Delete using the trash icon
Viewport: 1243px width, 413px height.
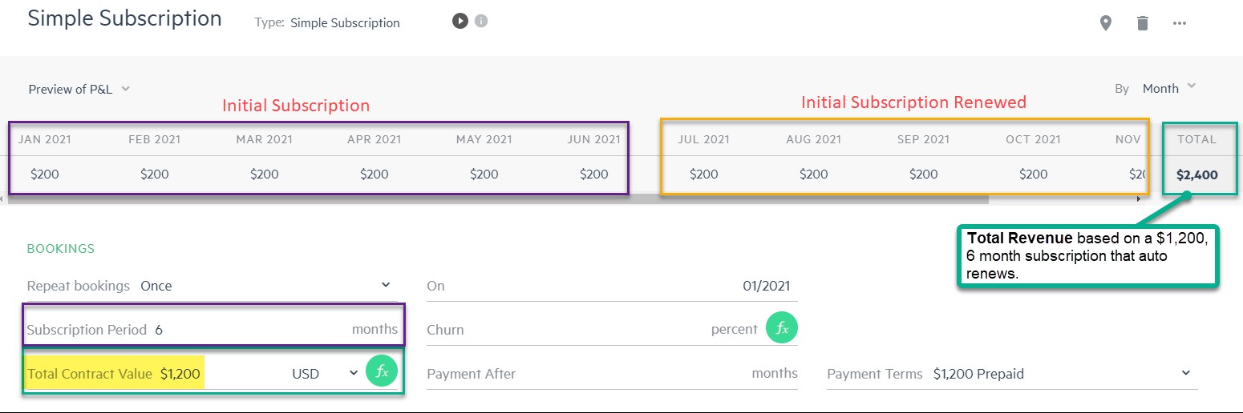point(1143,23)
